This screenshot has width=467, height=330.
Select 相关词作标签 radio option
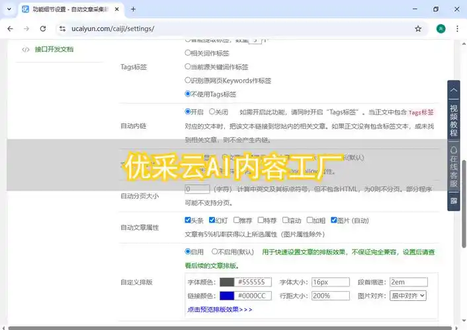coord(188,53)
